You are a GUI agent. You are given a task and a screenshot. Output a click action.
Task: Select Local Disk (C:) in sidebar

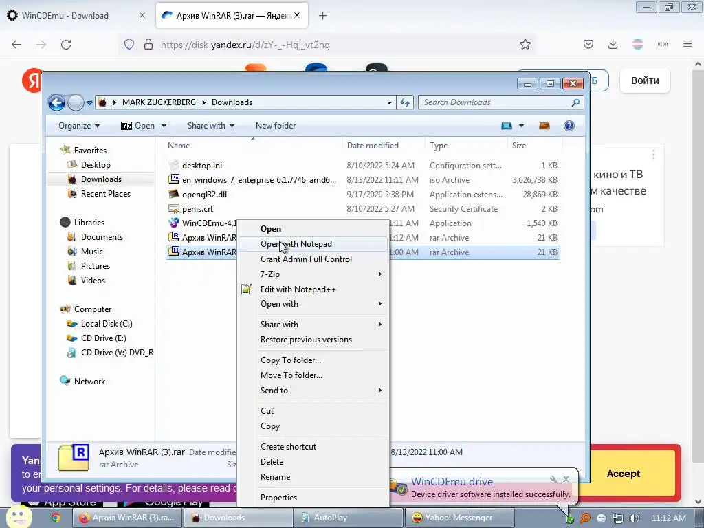point(107,324)
